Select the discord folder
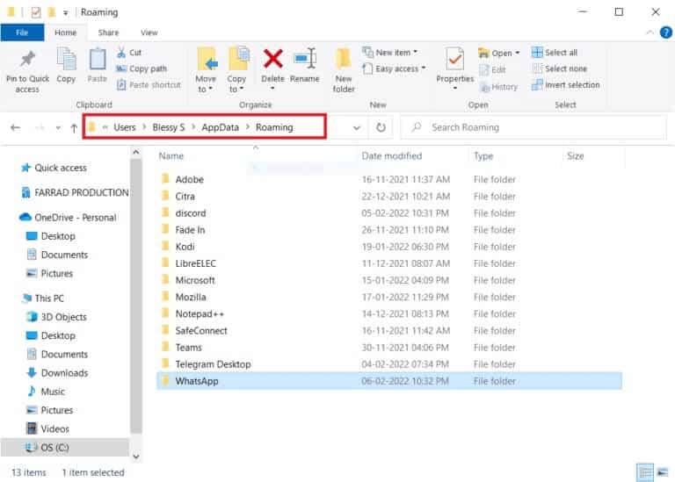The height and width of the screenshot is (482, 675). tap(389, 212)
